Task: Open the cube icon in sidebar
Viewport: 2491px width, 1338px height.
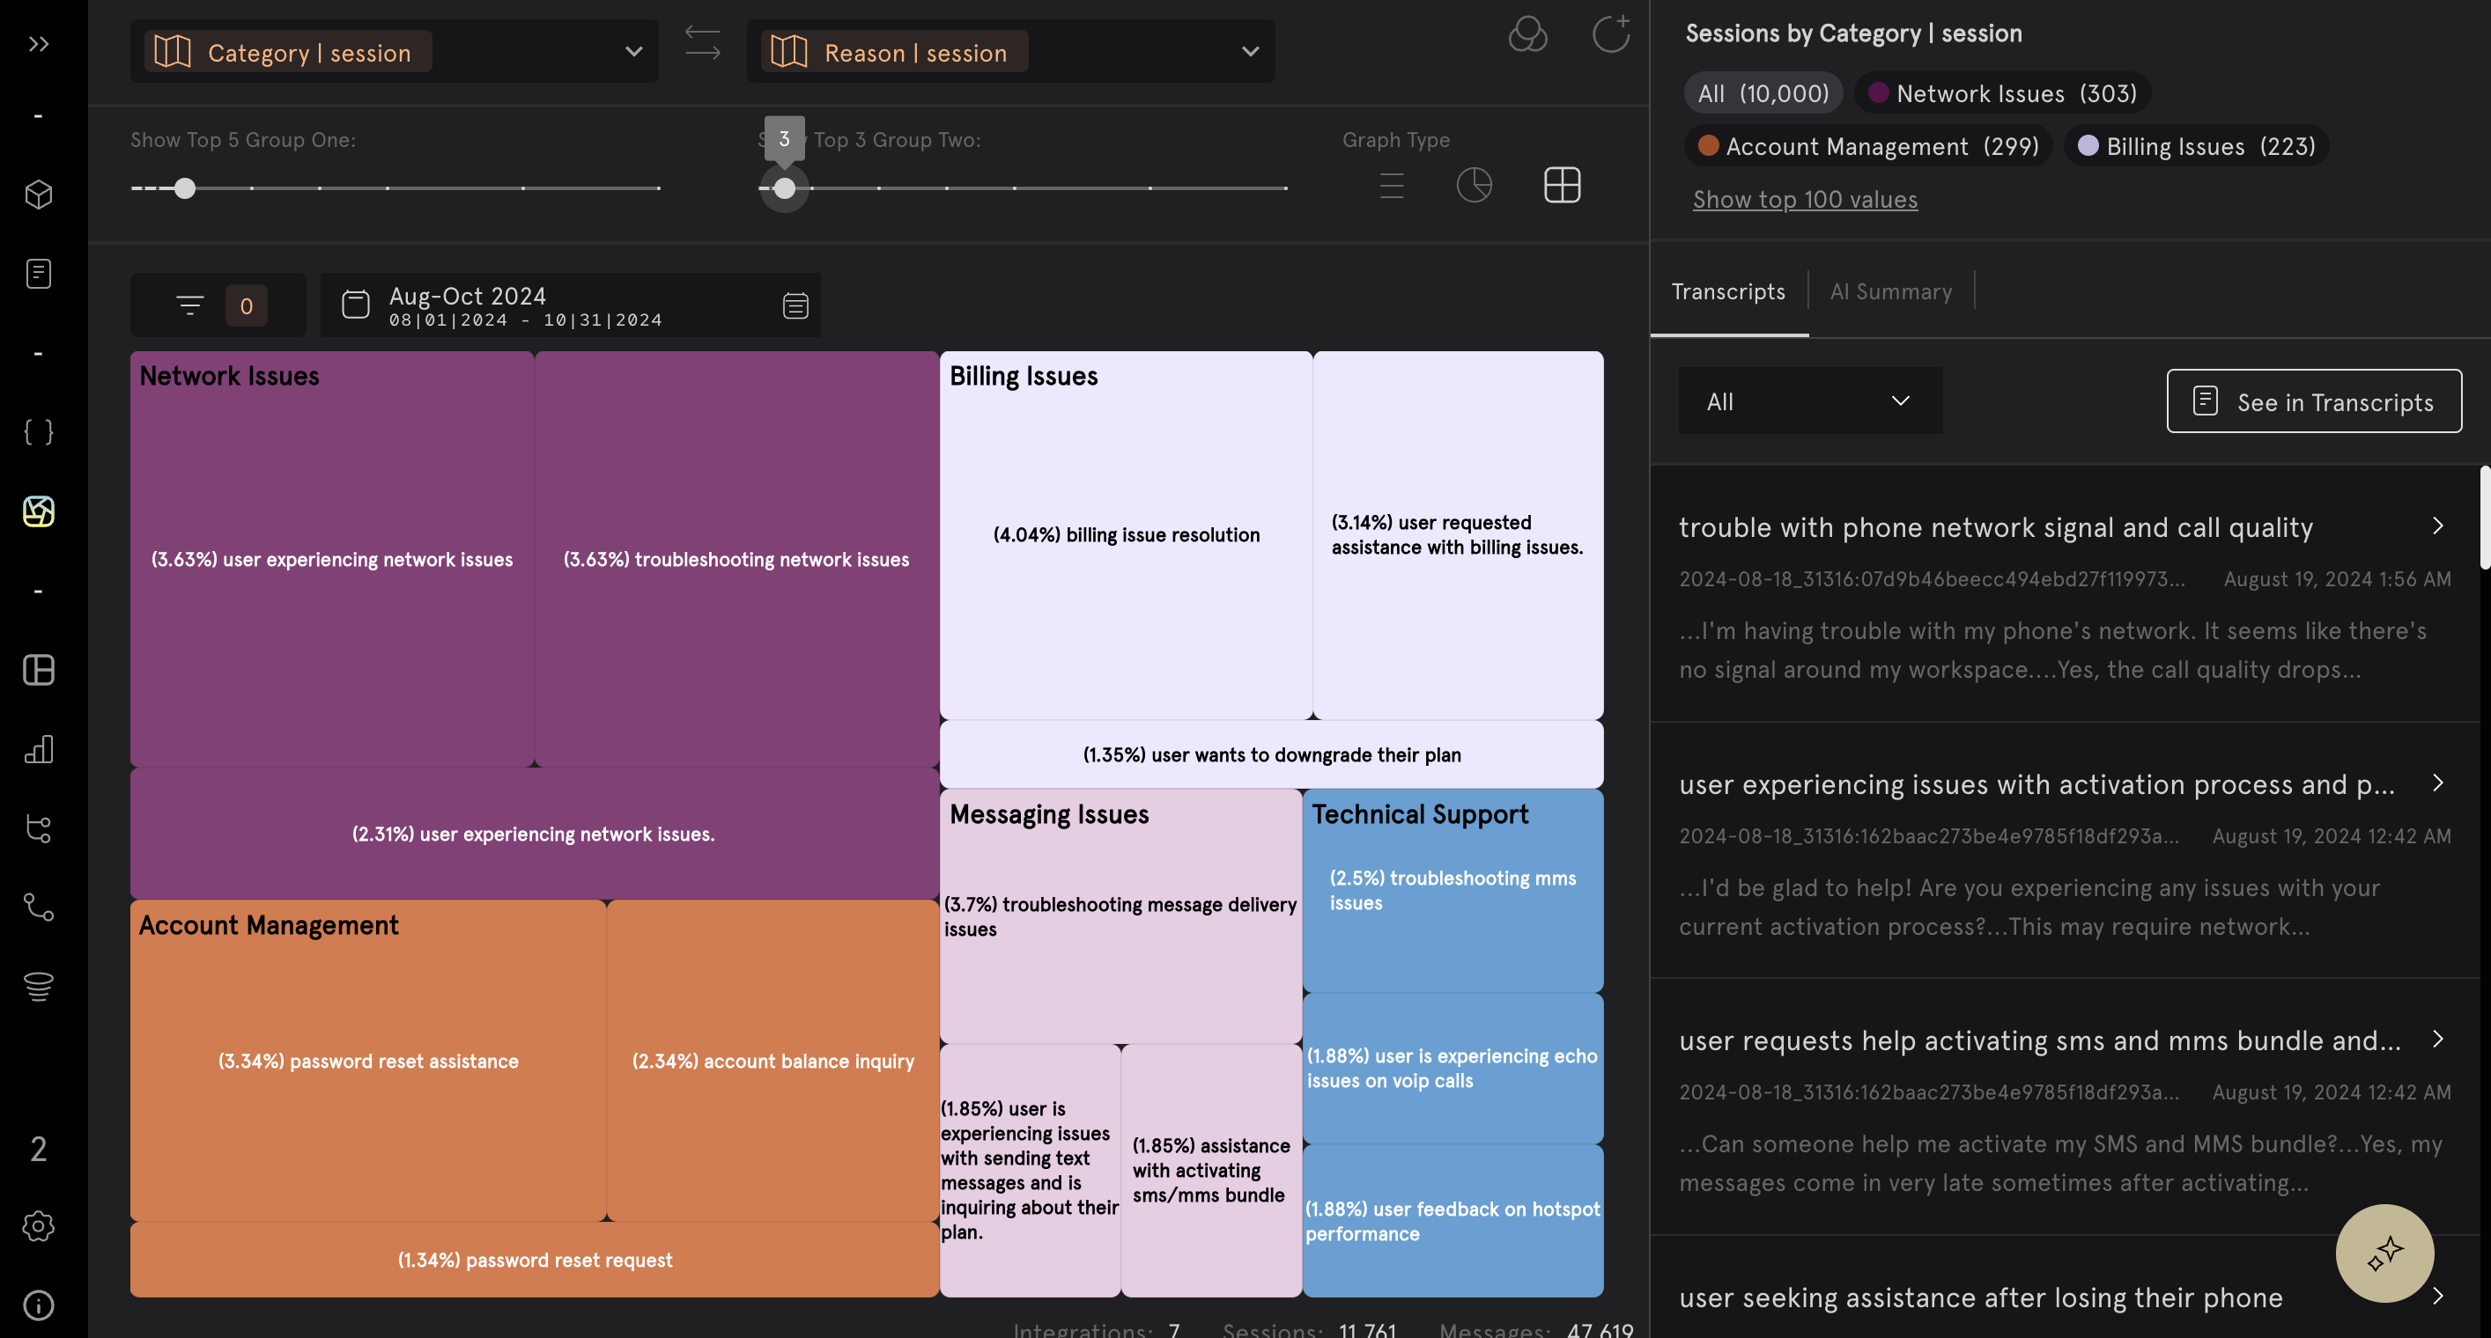Action: [39, 195]
